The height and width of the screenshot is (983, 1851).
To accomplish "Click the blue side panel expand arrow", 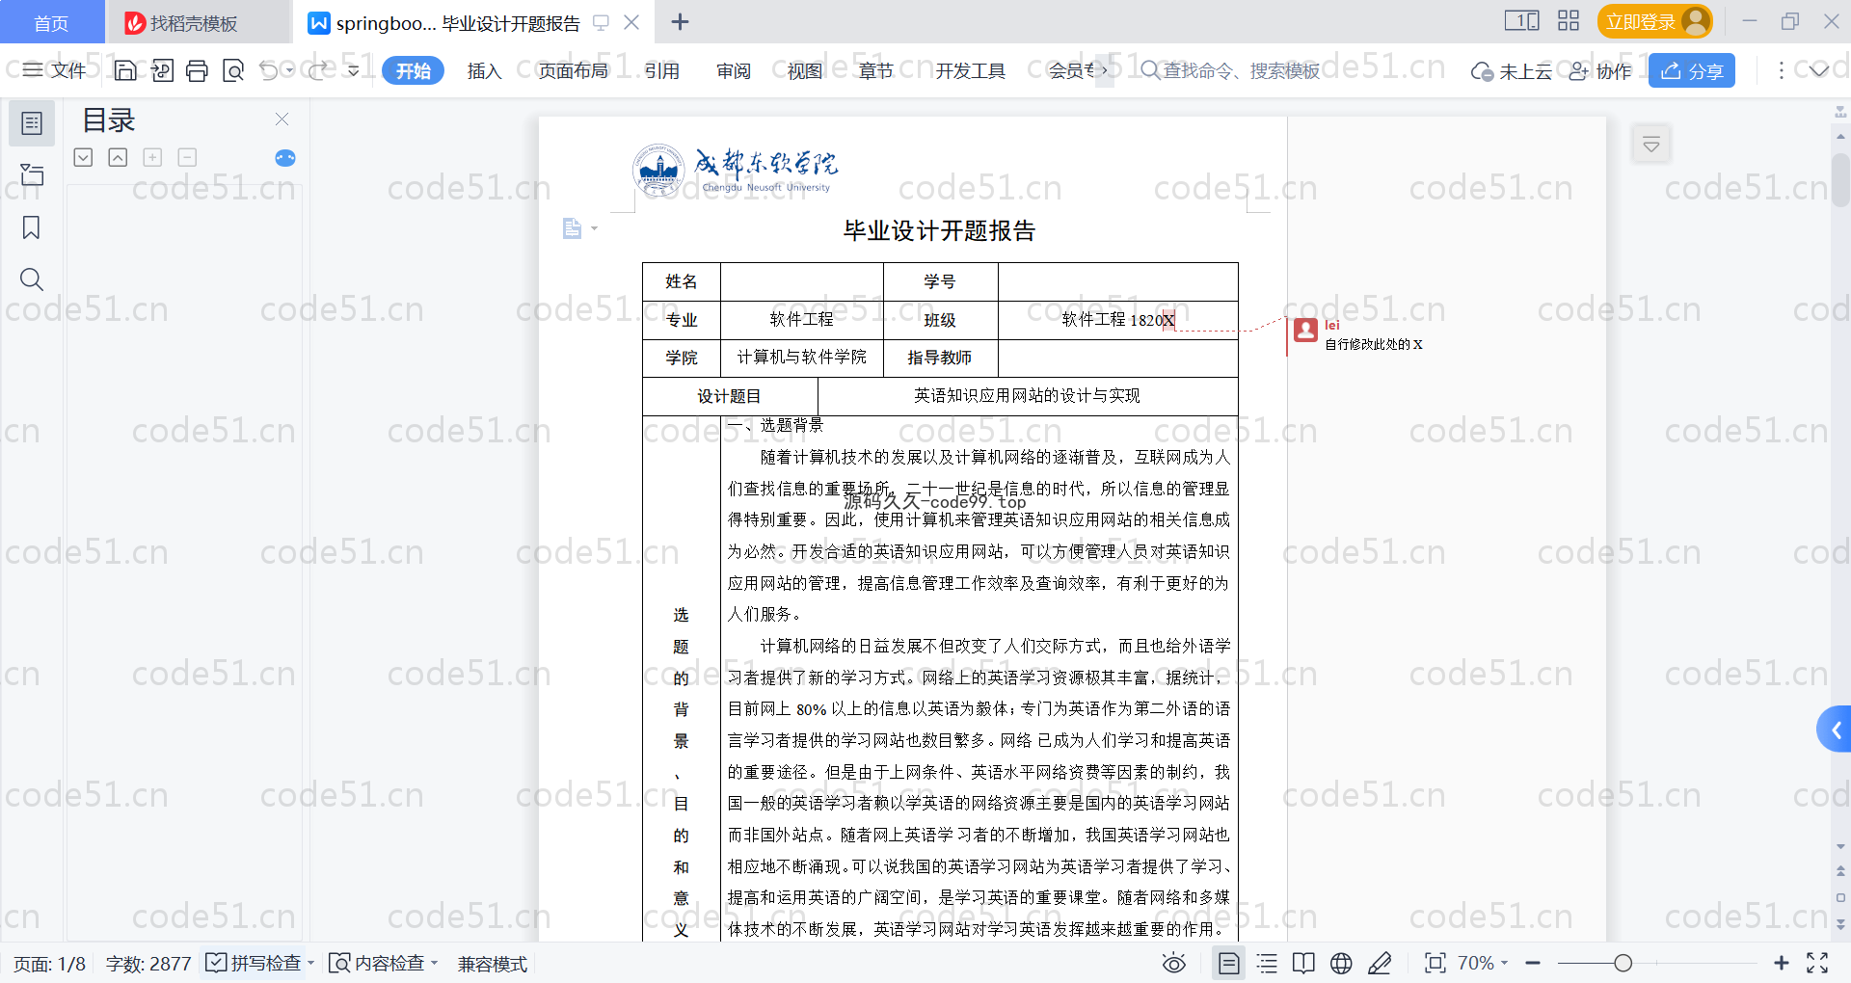I will pos(1836,731).
